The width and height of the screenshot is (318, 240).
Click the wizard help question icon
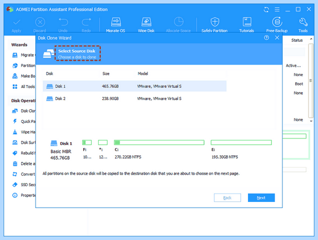267,38
